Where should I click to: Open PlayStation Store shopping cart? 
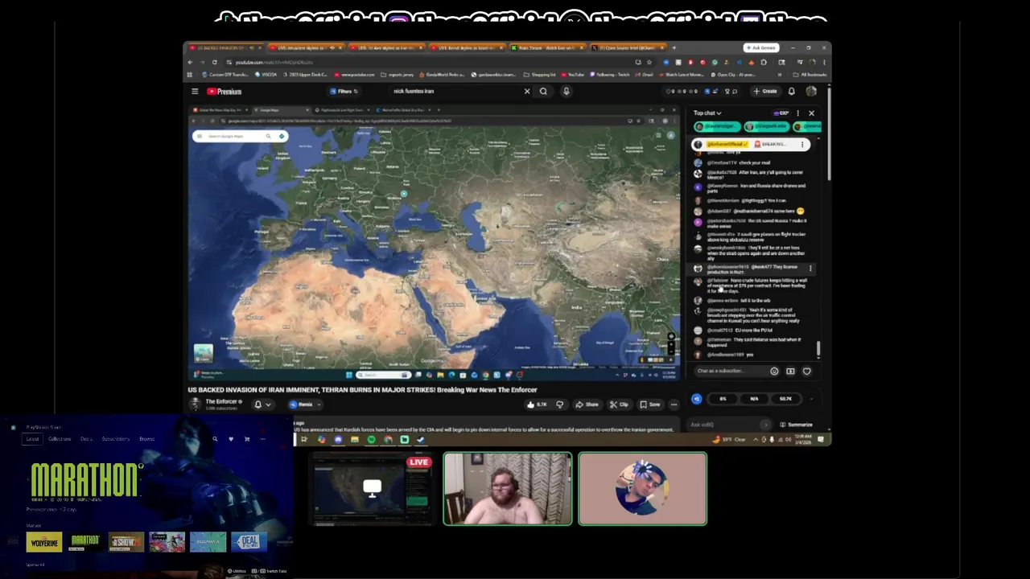click(x=247, y=439)
